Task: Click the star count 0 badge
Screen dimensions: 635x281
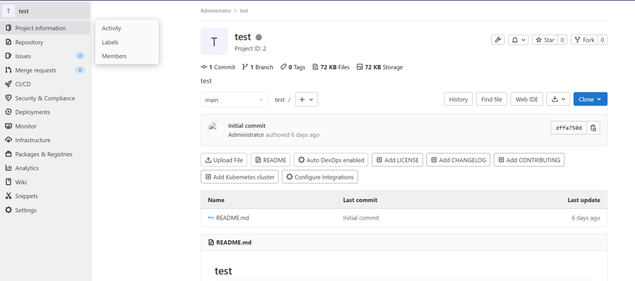Action: 562,40
